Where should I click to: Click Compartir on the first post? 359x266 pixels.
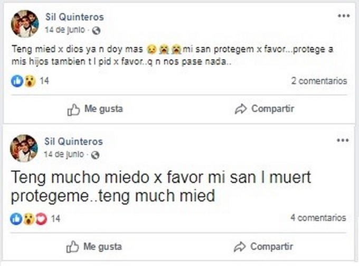tap(264, 109)
